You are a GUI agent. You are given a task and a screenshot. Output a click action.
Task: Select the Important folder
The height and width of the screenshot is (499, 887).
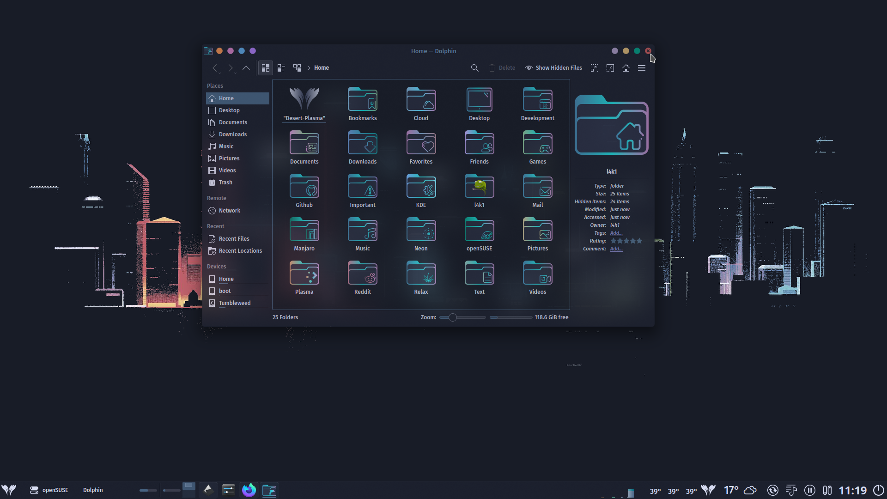363,191
